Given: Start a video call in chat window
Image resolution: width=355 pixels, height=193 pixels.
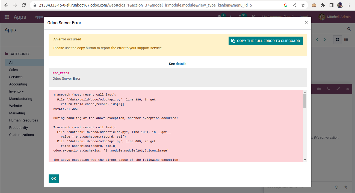Looking at the screenshot, I should [319, 89].
